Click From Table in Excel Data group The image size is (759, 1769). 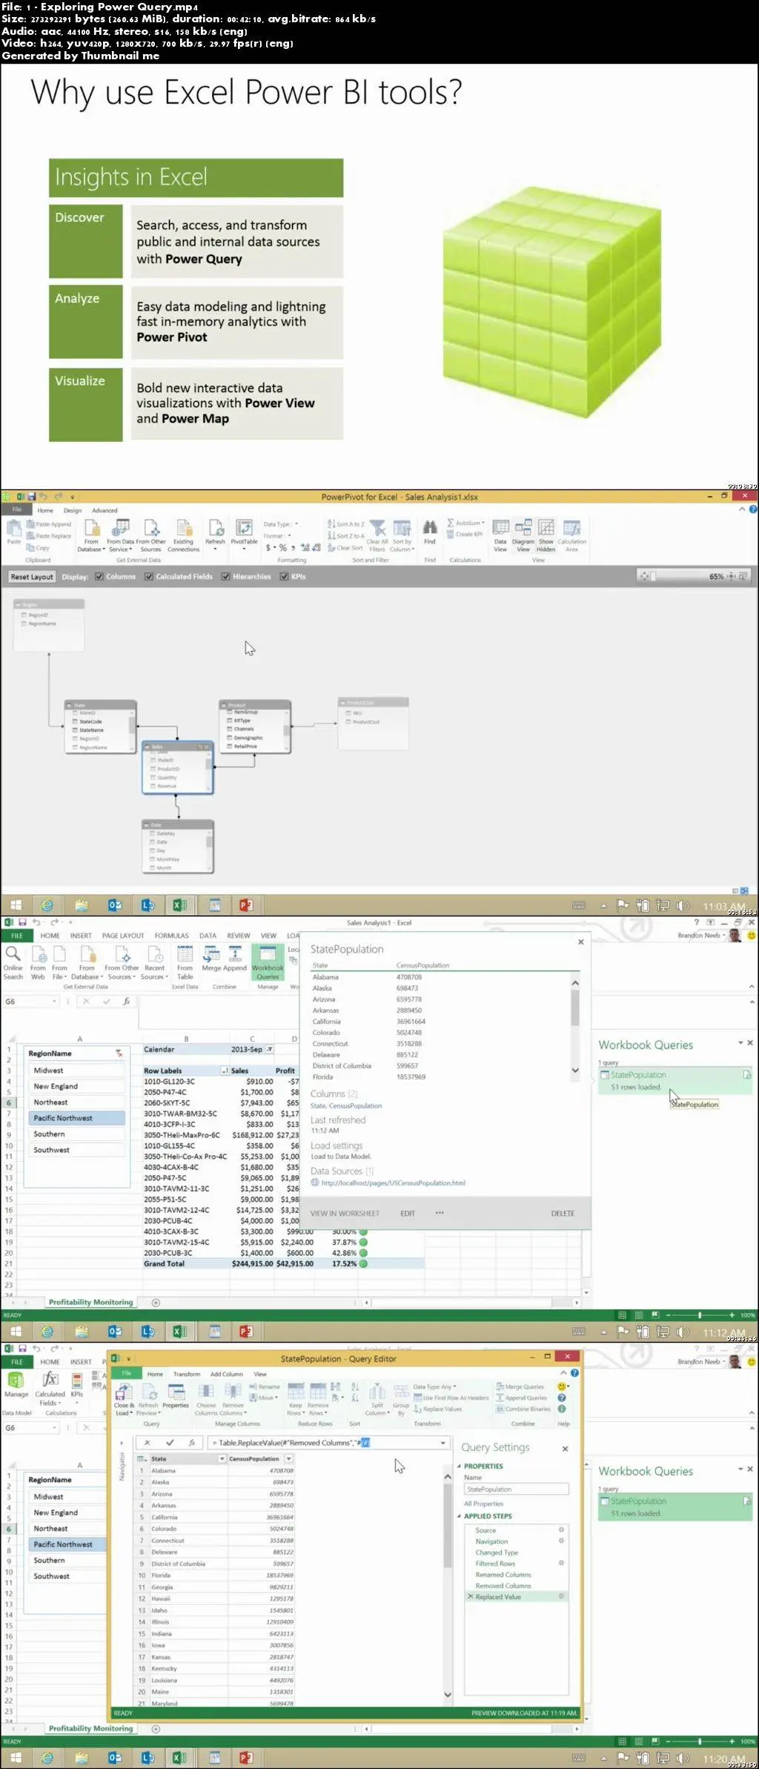(x=185, y=962)
